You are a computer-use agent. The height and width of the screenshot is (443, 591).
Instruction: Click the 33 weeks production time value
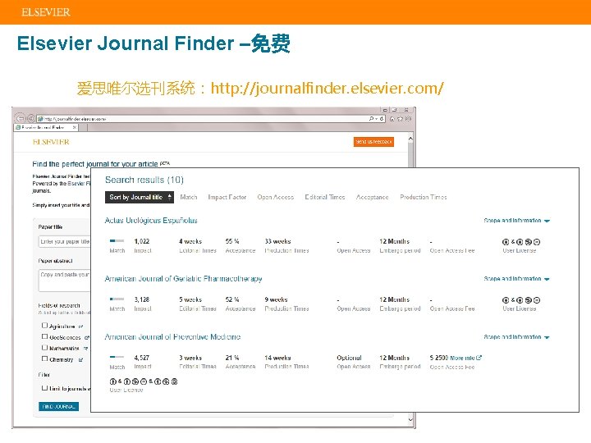pyautogui.click(x=277, y=241)
